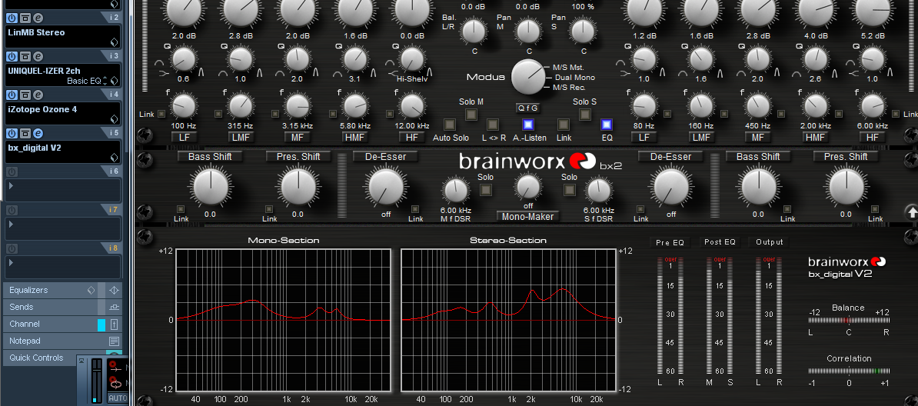This screenshot has width=918, height=406.
Task: Step the Basic EQ preset arrows
Action: tap(105, 81)
